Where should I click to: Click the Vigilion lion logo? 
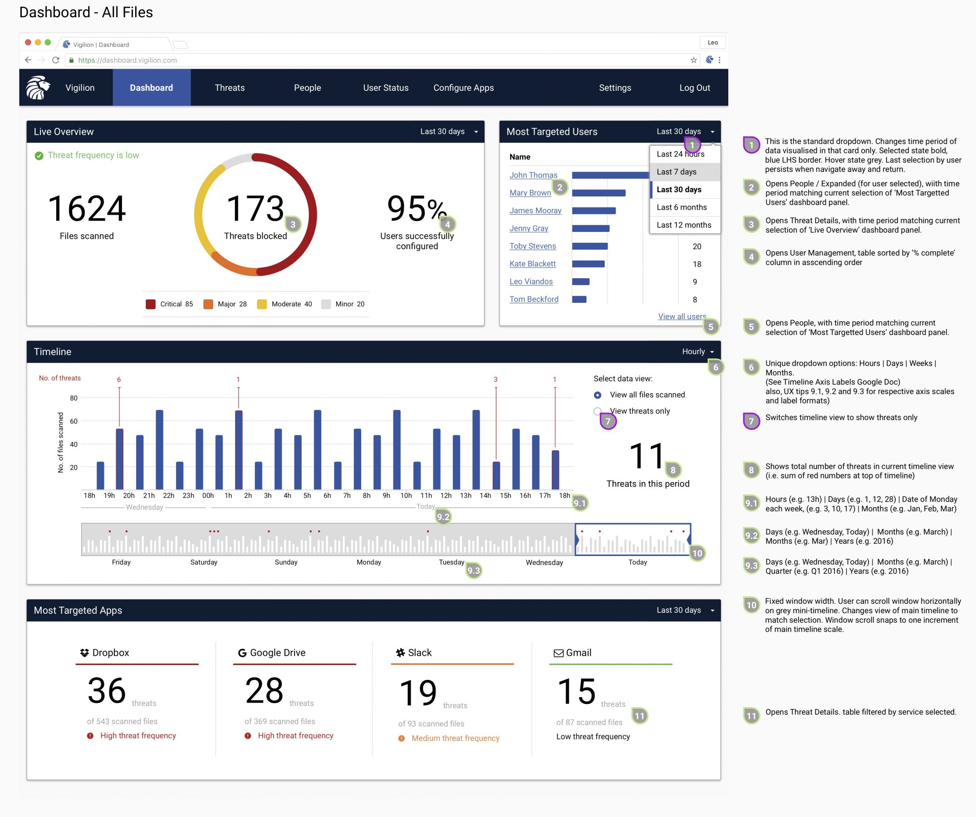39,88
